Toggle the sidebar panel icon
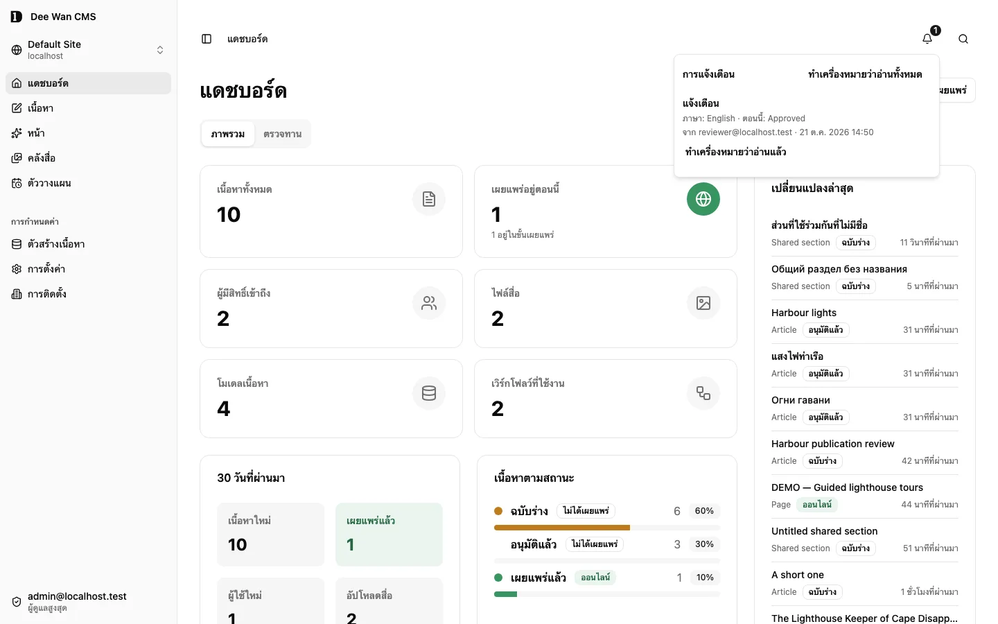This screenshot has height=624, width=998. tap(207, 39)
